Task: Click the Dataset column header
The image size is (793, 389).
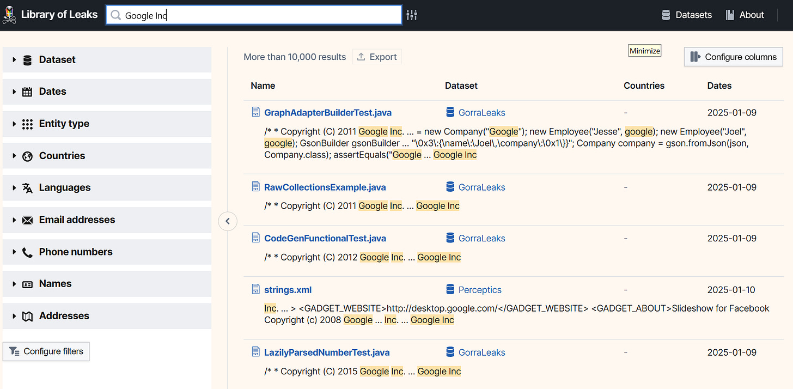Action: pyautogui.click(x=461, y=86)
